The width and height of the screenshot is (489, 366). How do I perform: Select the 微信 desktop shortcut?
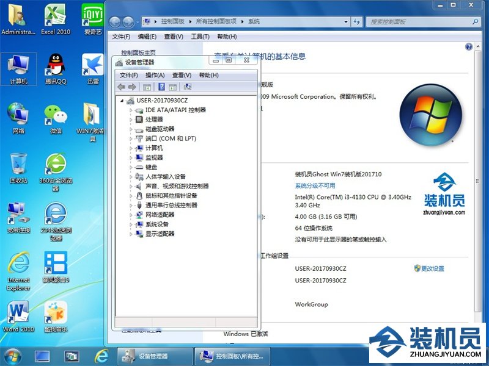[x=56, y=117]
